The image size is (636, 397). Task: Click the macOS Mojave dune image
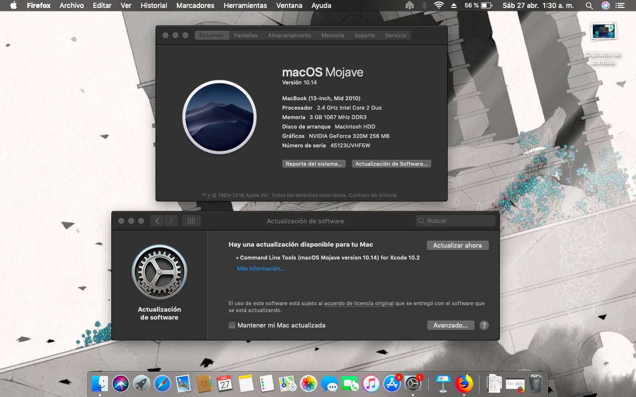(220, 117)
